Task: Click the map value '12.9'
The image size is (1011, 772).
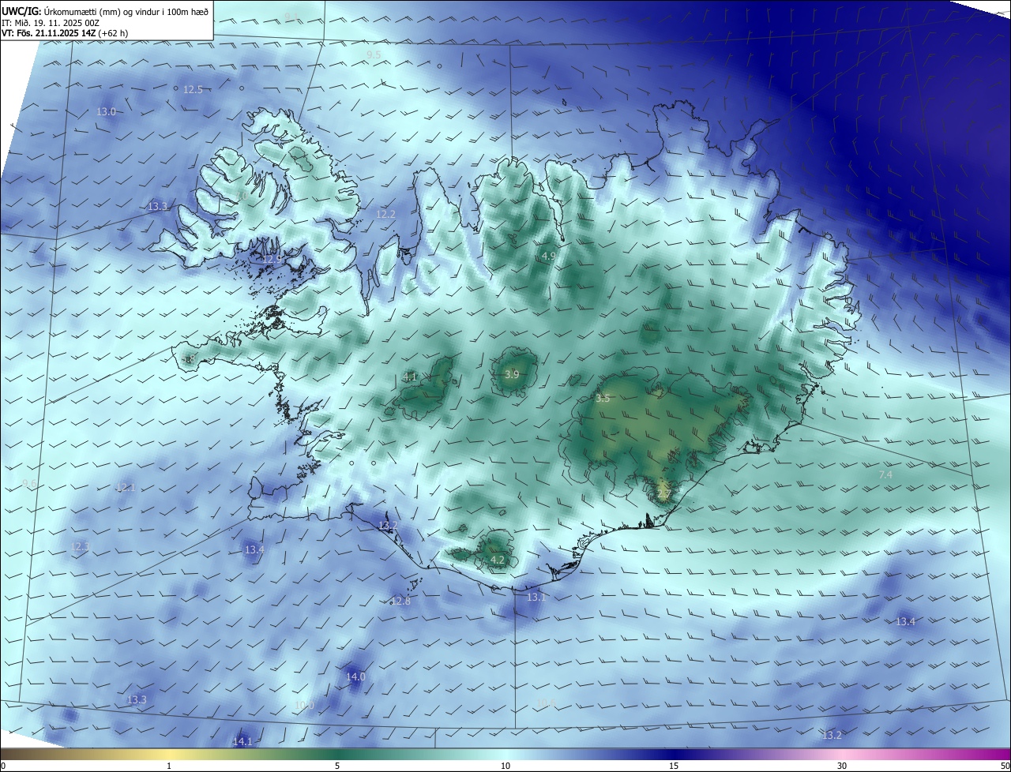Action: (272, 259)
